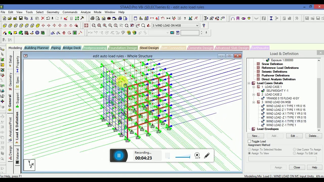
Task: Select Load Envelopes tree item
Action: 268,129
